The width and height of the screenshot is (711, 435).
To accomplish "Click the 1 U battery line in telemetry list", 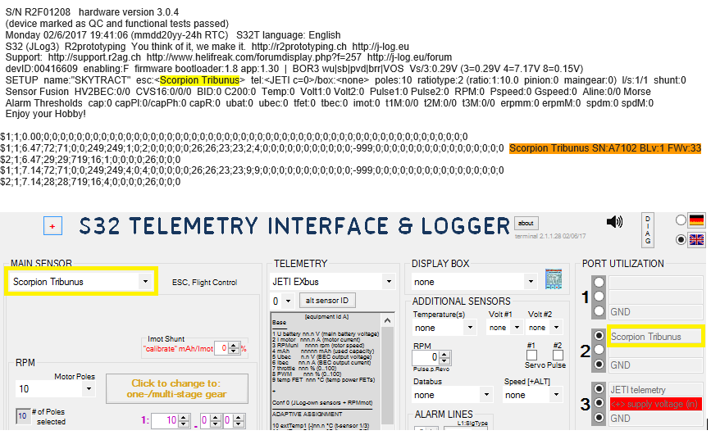I will pyautogui.click(x=326, y=334).
